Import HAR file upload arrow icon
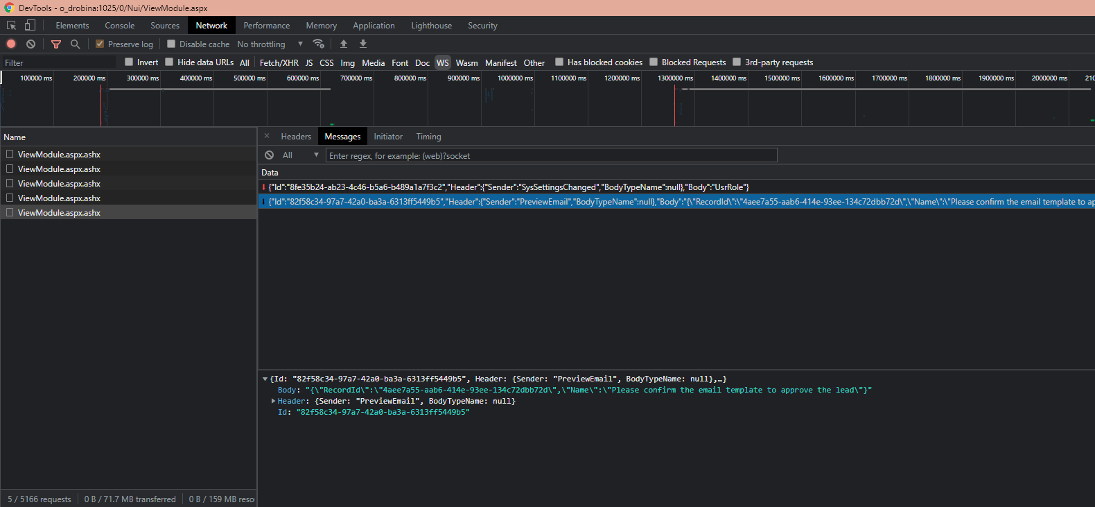This screenshot has height=507, width=1095. 344,44
